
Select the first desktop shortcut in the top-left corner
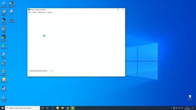click(x=4, y=4)
